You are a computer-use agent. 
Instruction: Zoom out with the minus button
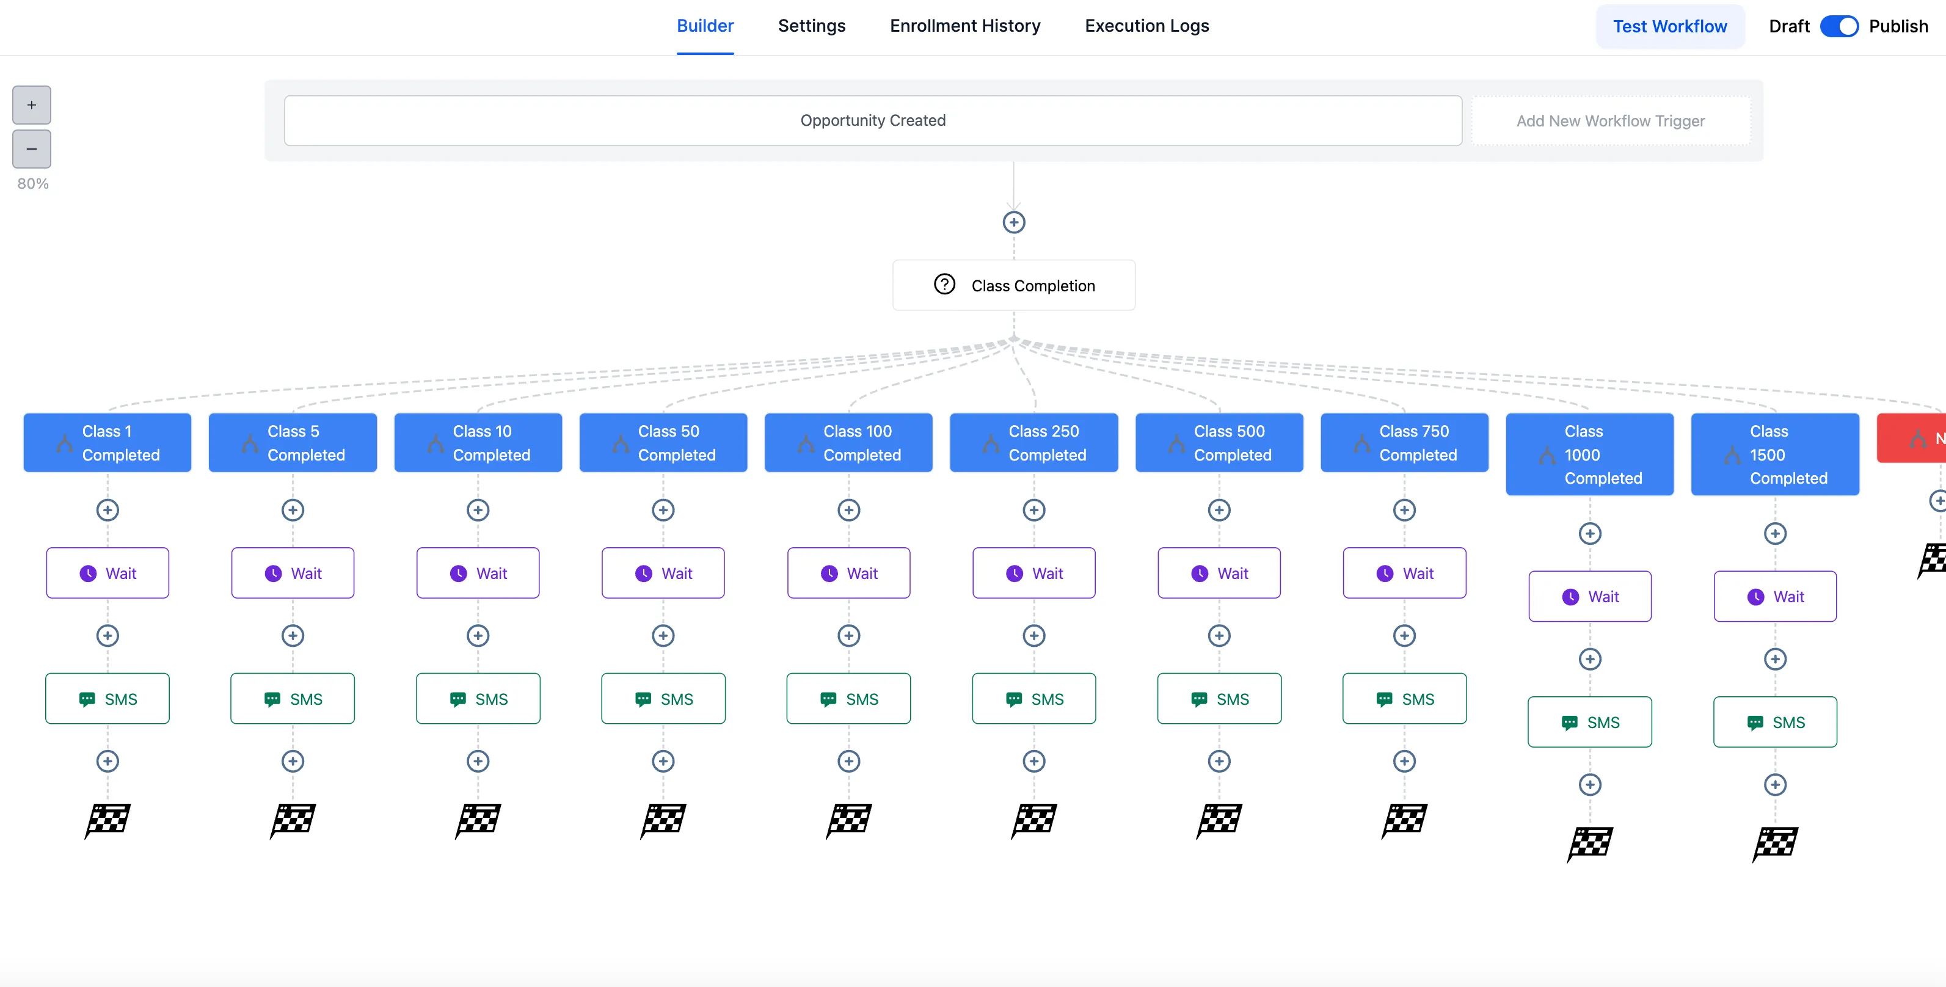pos(32,149)
